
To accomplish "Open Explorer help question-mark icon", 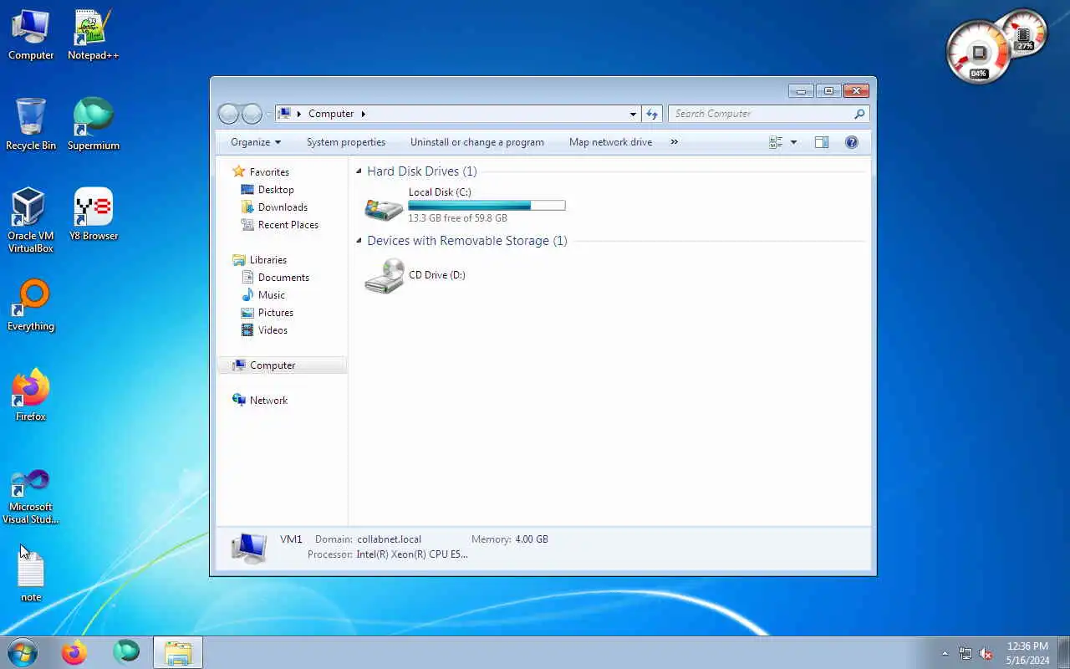I will click(852, 142).
